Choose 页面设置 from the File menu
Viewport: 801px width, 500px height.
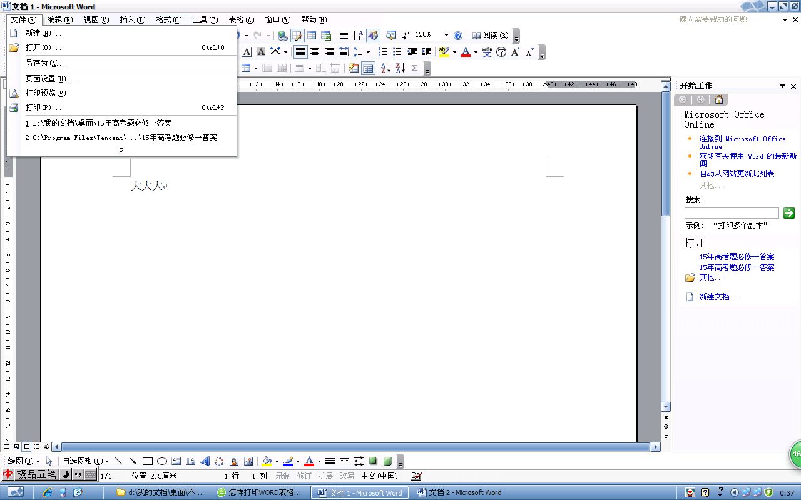(122, 79)
